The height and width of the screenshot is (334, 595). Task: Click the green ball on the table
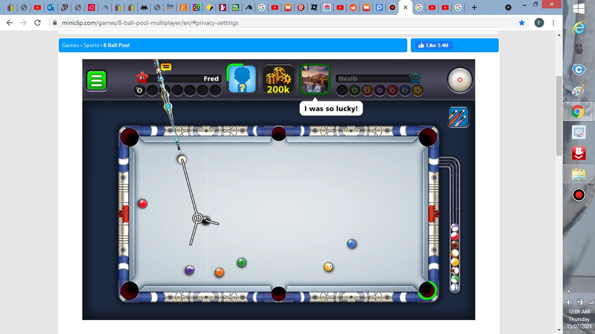[x=242, y=263]
